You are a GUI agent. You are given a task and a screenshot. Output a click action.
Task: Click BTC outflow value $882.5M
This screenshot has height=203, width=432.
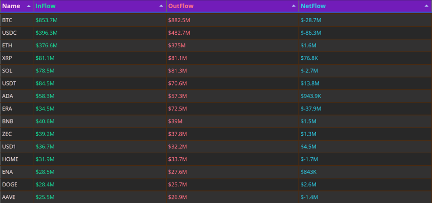179,20
